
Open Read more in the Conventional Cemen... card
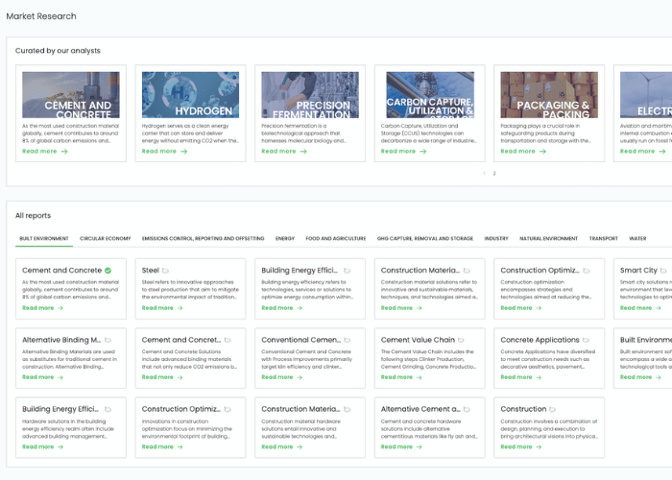[x=282, y=377]
